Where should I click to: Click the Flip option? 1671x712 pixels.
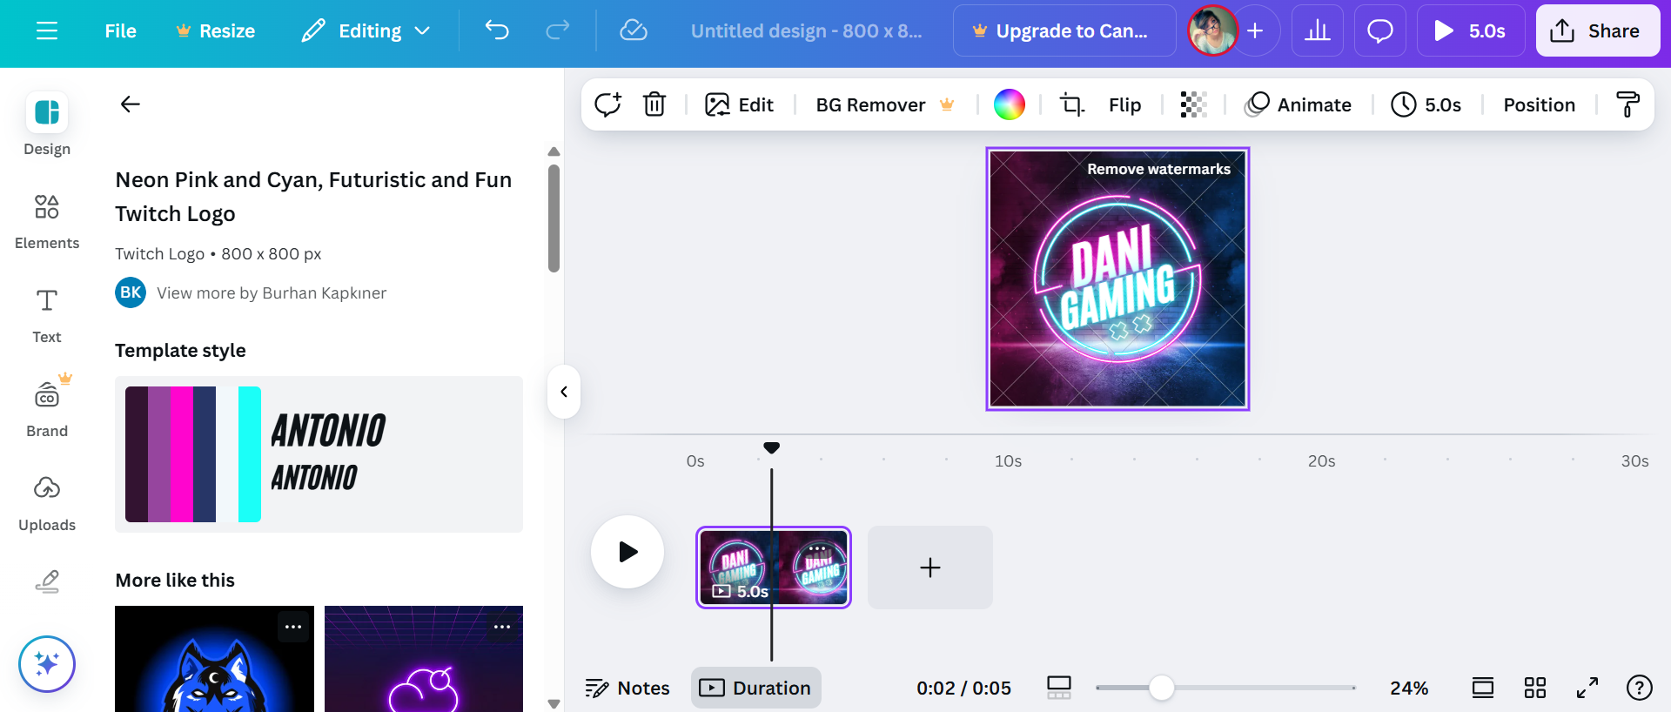point(1124,104)
